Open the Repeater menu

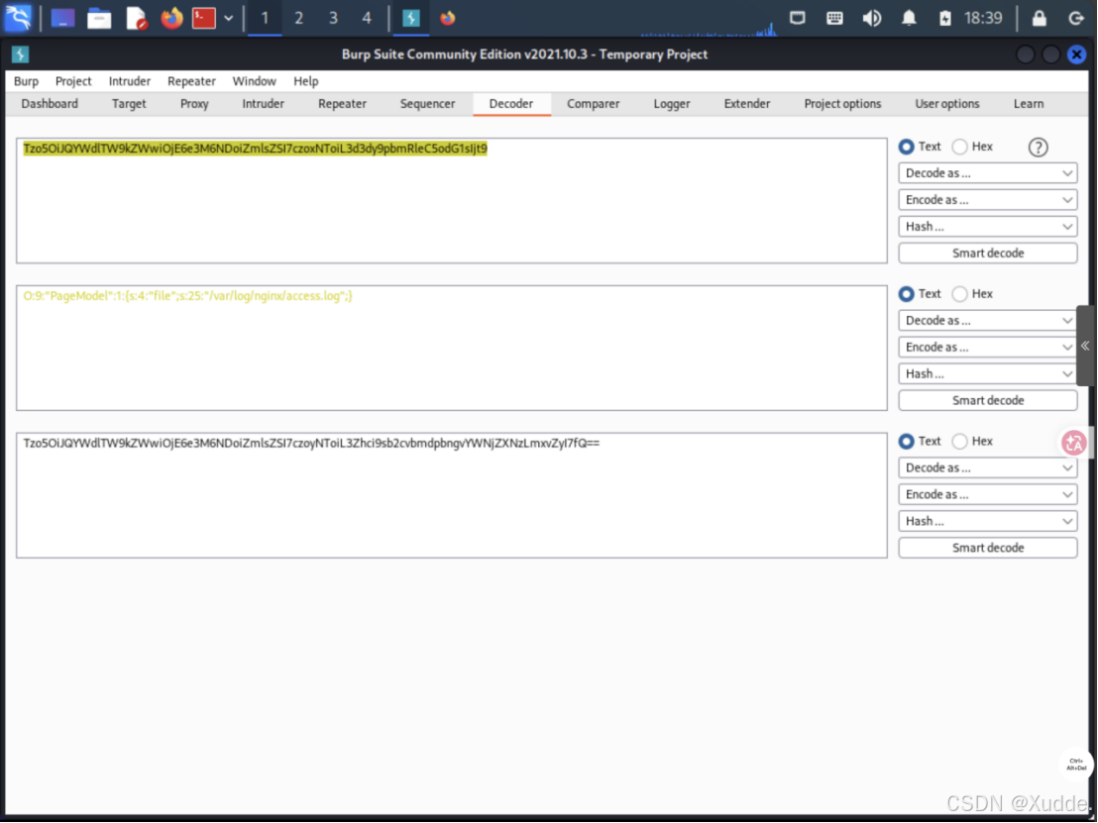point(191,81)
